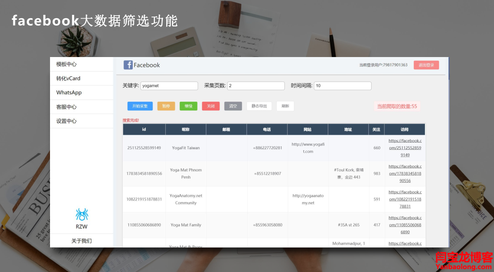Click the 退出登录 logout button
The width and height of the screenshot is (494, 272).
(x=426, y=65)
